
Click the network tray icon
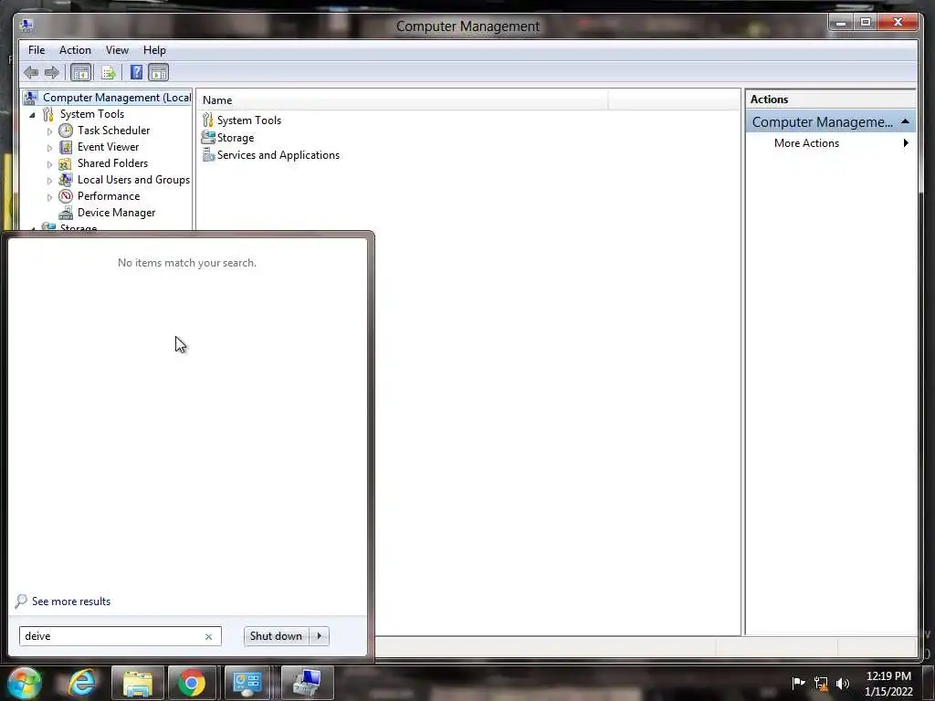coord(821,683)
